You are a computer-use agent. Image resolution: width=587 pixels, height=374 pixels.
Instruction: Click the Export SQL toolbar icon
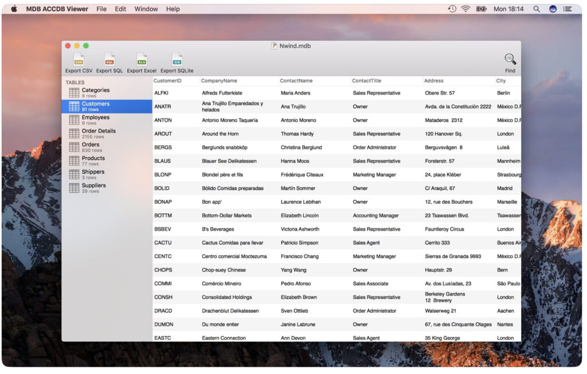click(x=109, y=60)
